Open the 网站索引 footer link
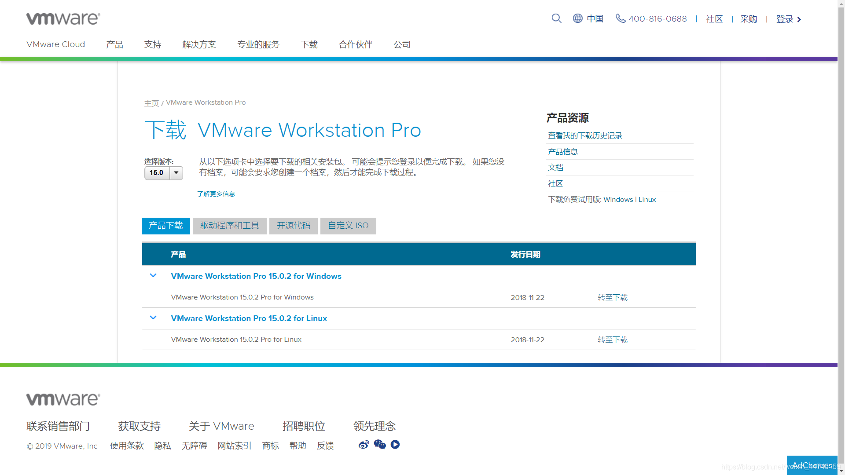Image resolution: width=845 pixels, height=475 pixels. click(235, 446)
